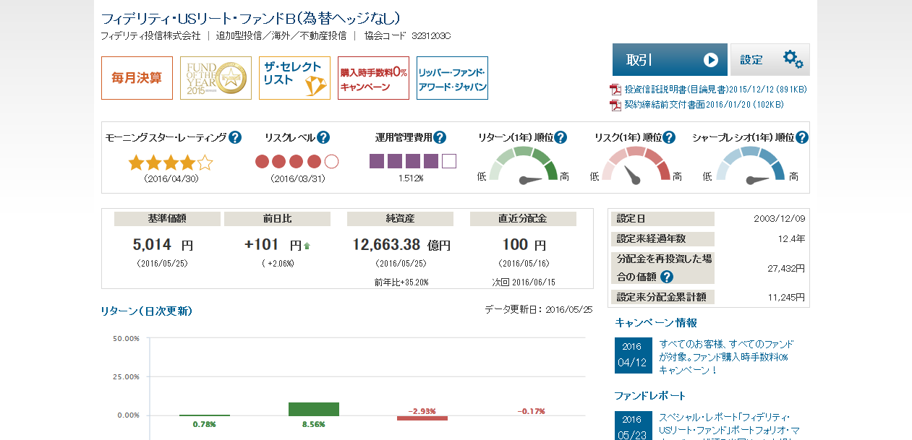Open help for リターン(1年)順位

click(561, 137)
